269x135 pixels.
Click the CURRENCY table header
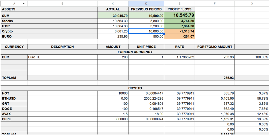(x=14, y=47)
